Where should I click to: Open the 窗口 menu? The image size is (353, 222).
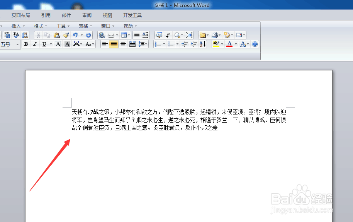[108, 26]
